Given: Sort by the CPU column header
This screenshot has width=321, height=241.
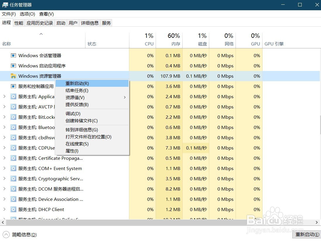Looking at the screenshot, I should 143,40.
